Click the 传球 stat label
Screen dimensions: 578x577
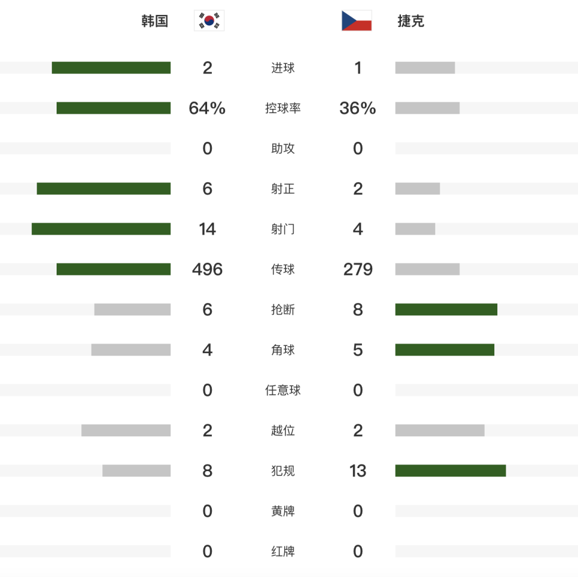(283, 269)
